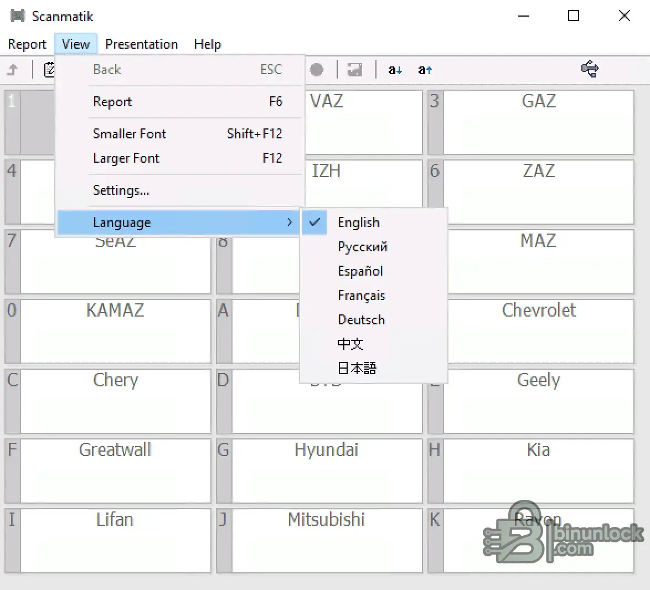This screenshot has width=650, height=590.
Task: Select Larger Font menu entry
Action: click(180, 158)
